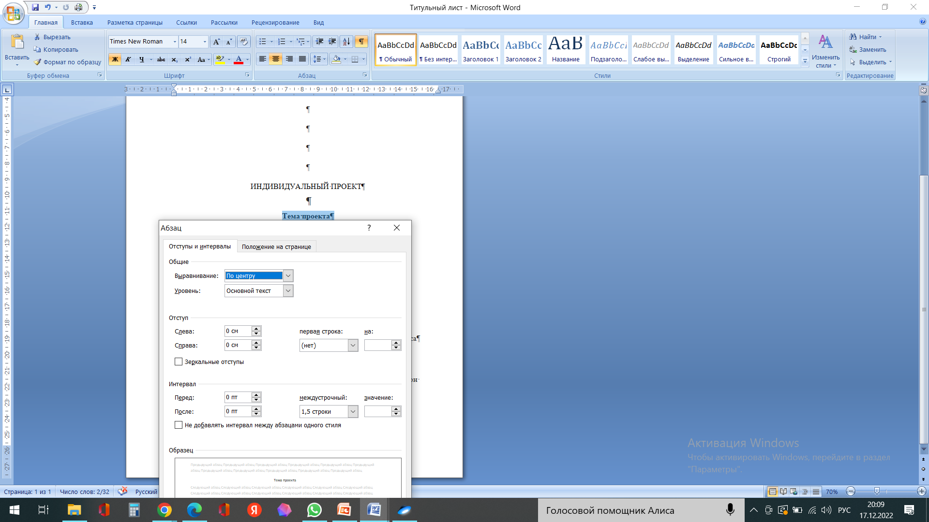The image size is (929, 522).
Task: Check the don't add interval between paragraphs option
Action: pos(179,425)
